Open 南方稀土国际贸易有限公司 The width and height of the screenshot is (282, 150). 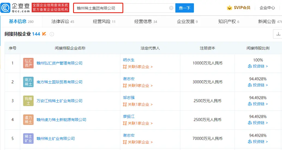click(x=59, y=82)
